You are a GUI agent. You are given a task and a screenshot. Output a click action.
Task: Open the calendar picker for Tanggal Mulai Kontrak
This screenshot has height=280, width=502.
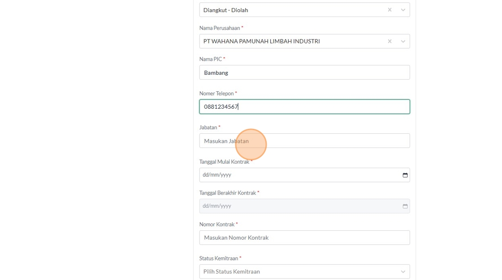[405, 175]
